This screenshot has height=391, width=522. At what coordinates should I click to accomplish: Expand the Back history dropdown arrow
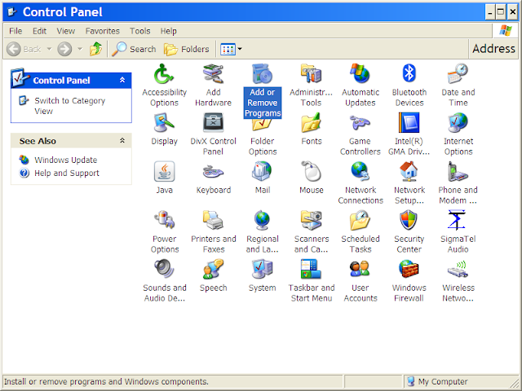pyautogui.click(x=49, y=49)
